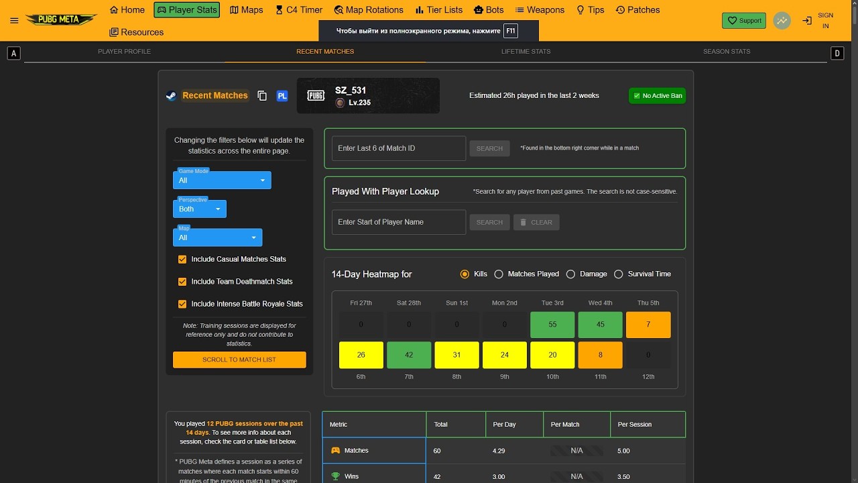
Task: Open the Tips page
Action: (591, 10)
